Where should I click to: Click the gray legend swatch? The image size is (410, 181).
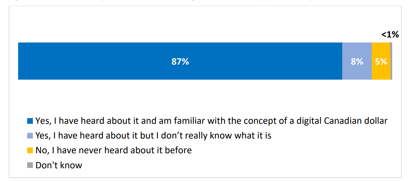[x=30, y=165]
